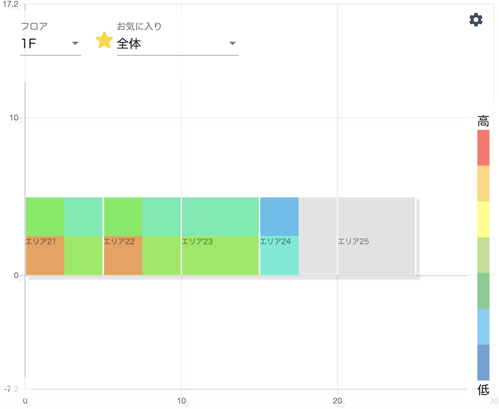Click the orange legend color swatch
This screenshot has height=409, width=499.
(483, 183)
